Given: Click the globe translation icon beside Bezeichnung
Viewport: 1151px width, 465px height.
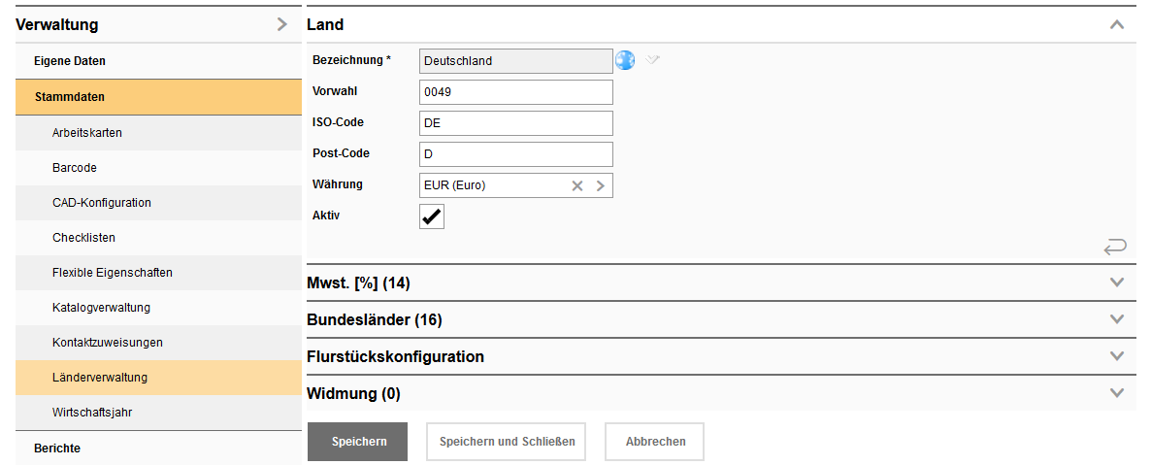Looking at the screenshot, I should click(x=625, y=60).
